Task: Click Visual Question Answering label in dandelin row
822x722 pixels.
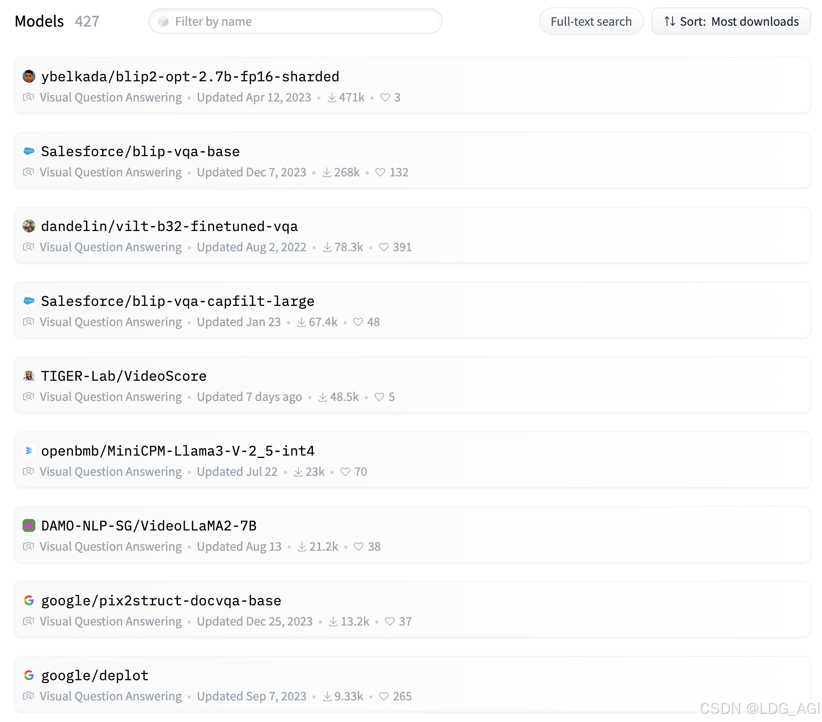Action: click(111, 247)
